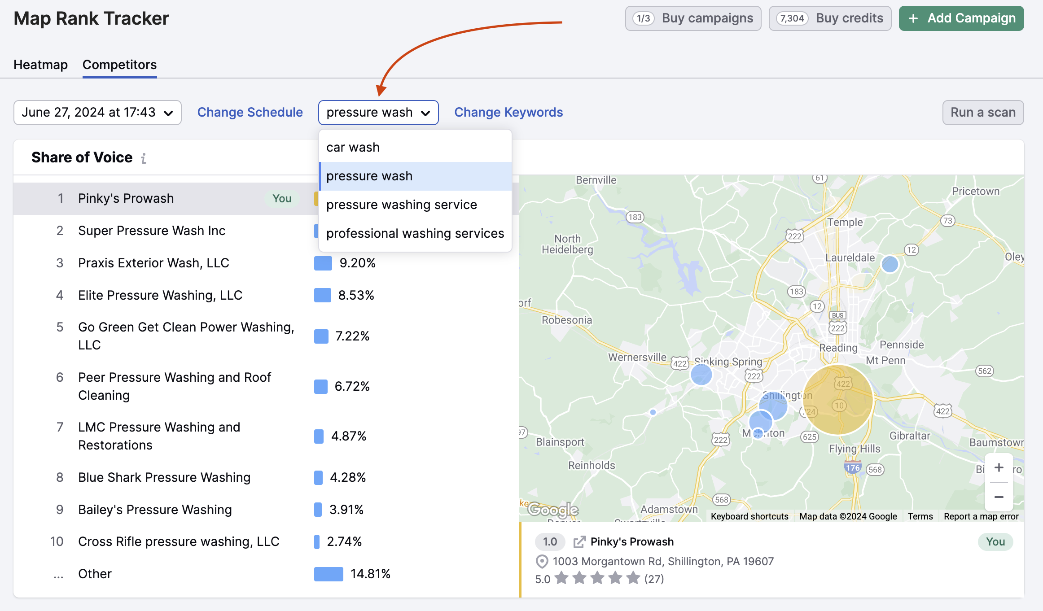Click the plus icon in Add Campaign
1043x611 pixels.
pos(913,18)
